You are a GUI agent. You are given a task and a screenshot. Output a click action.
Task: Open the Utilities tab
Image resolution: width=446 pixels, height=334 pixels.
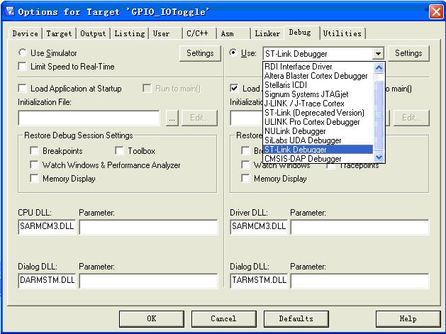coord(342,33)
